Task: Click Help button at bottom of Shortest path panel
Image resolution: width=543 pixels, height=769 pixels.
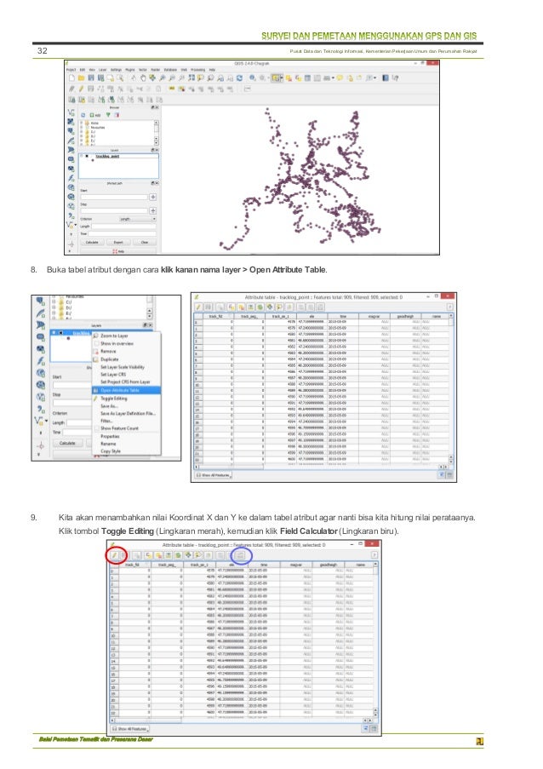Action: coord(118,251)
